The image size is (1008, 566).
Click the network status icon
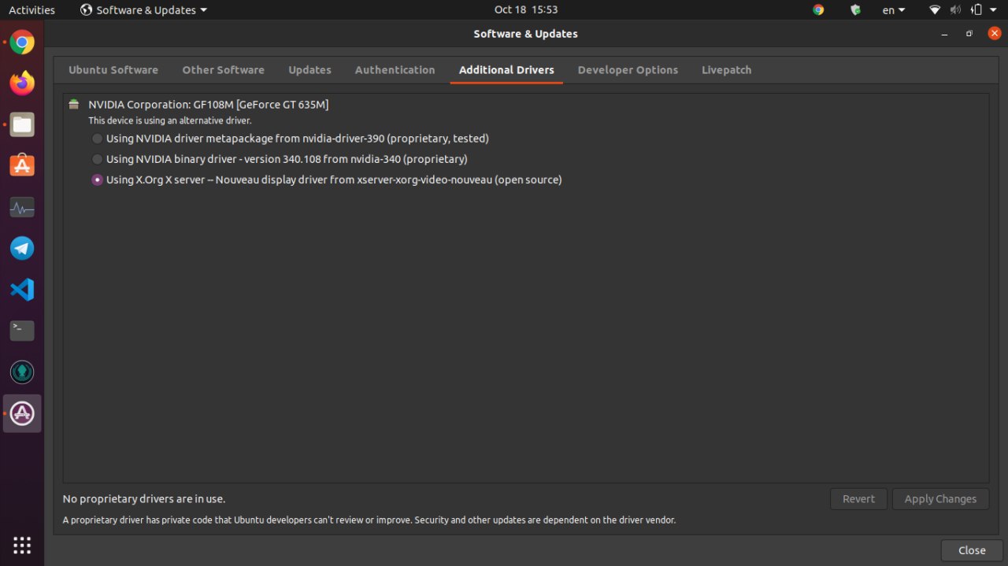(x=935, y=10)
